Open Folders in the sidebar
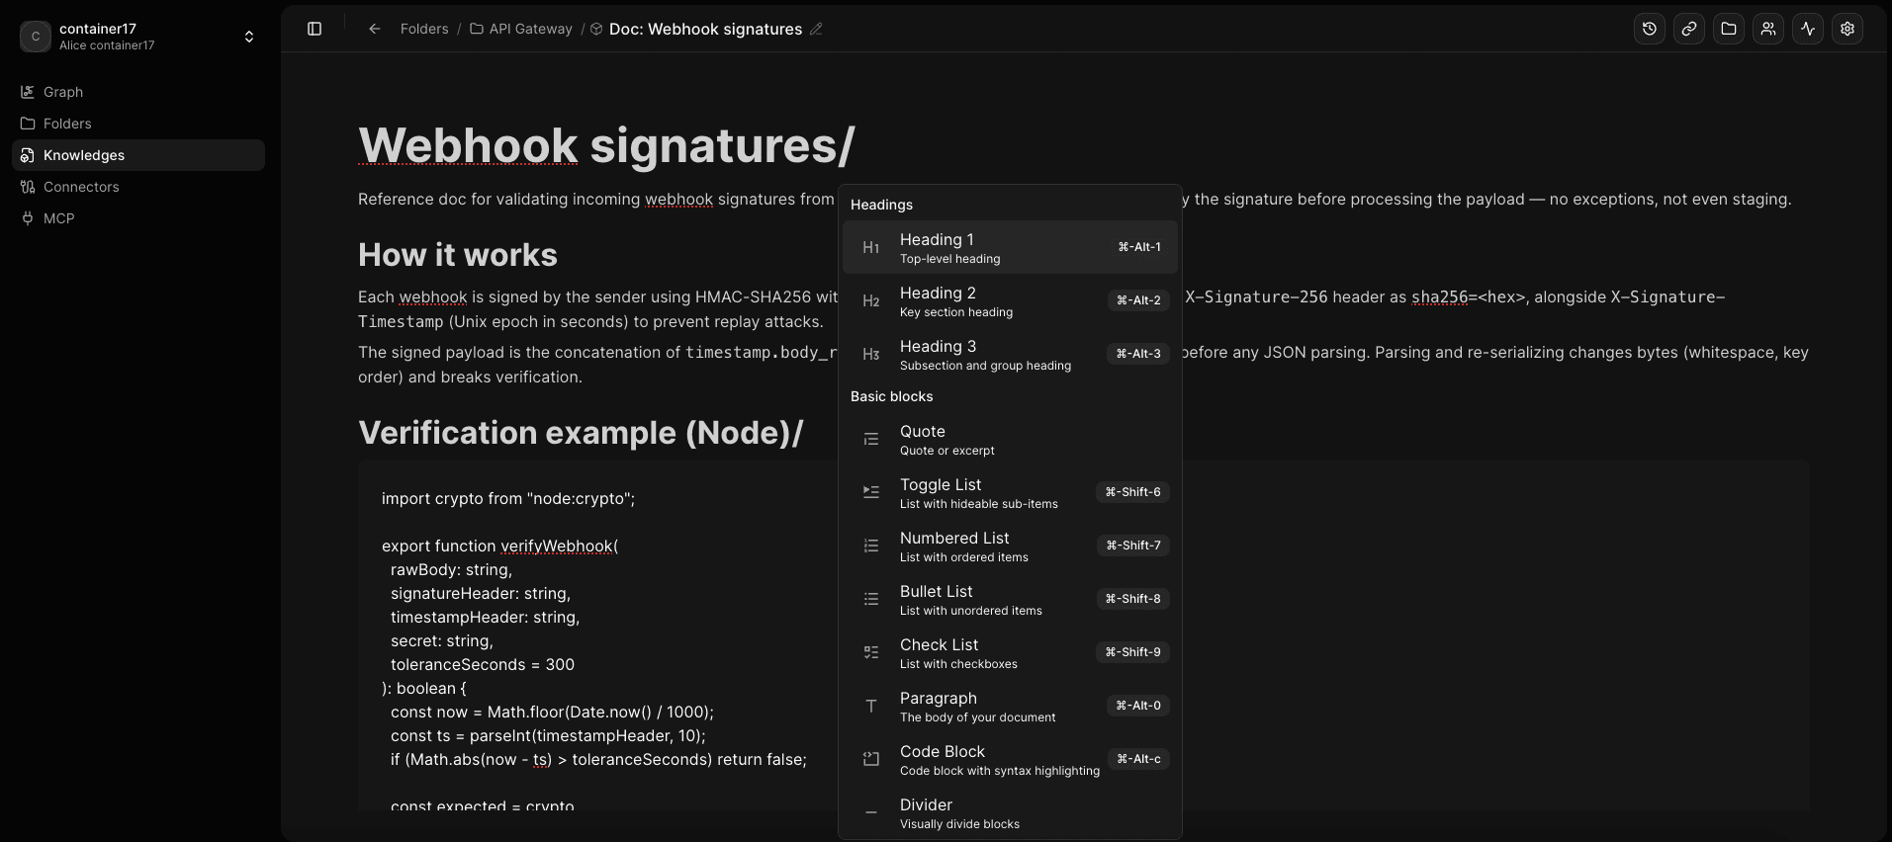 (x=138, y=124)
